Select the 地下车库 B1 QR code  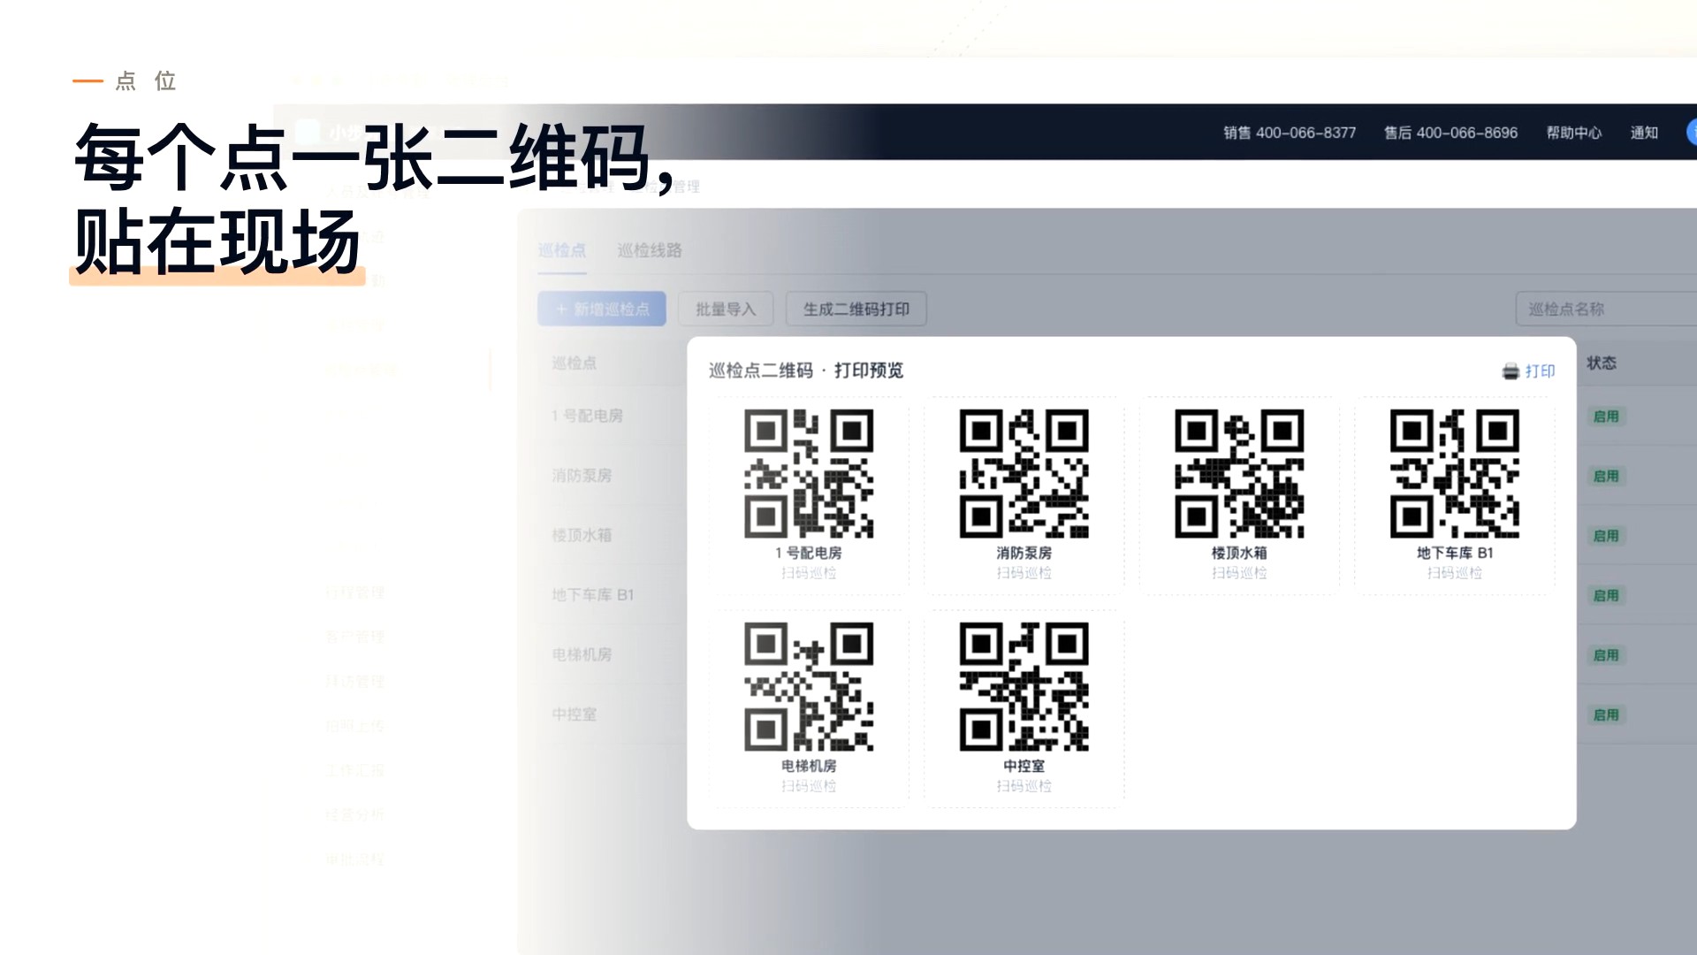click(1455, 473)
